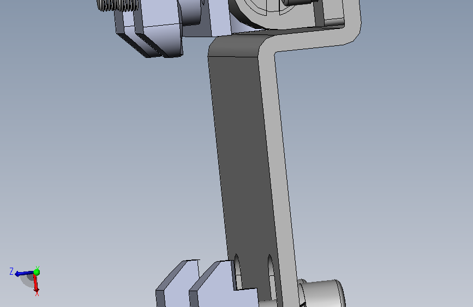Click the blue Z axis of the orientation triad
This screenshot has width=473, height=307.
coord(24,274)
